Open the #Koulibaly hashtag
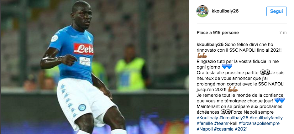Screen dimensions: 294x134 pos(207,118)
